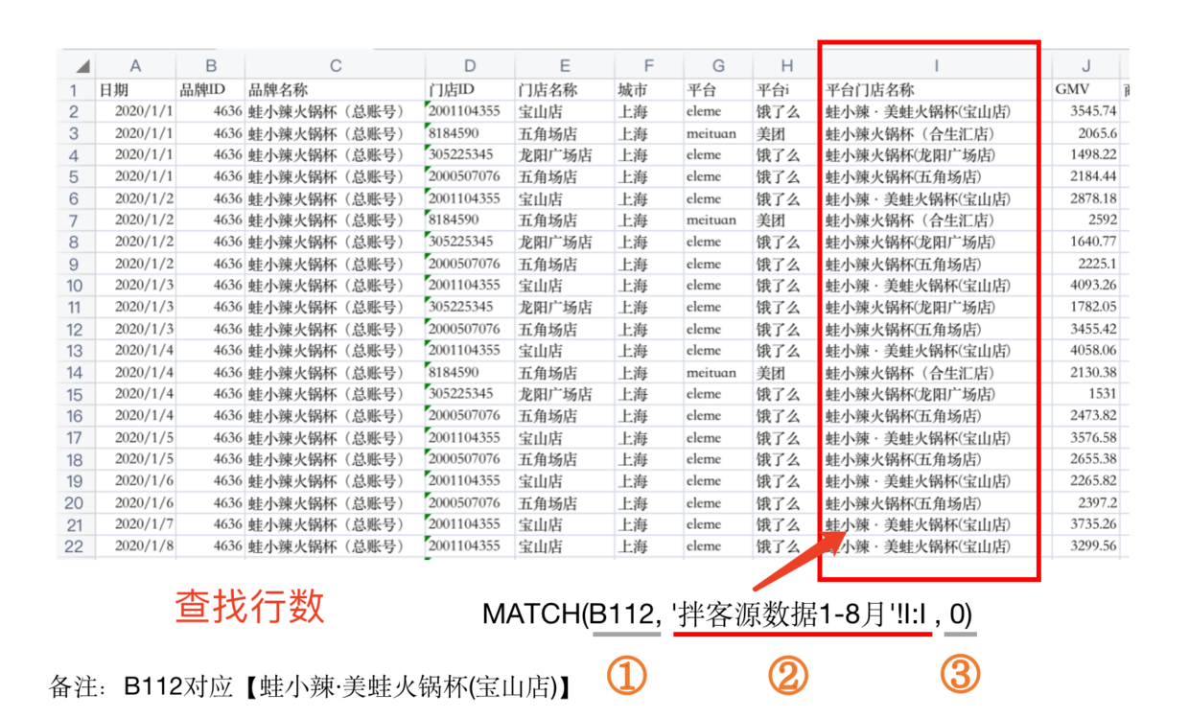Select column C header

click(336, 66)
